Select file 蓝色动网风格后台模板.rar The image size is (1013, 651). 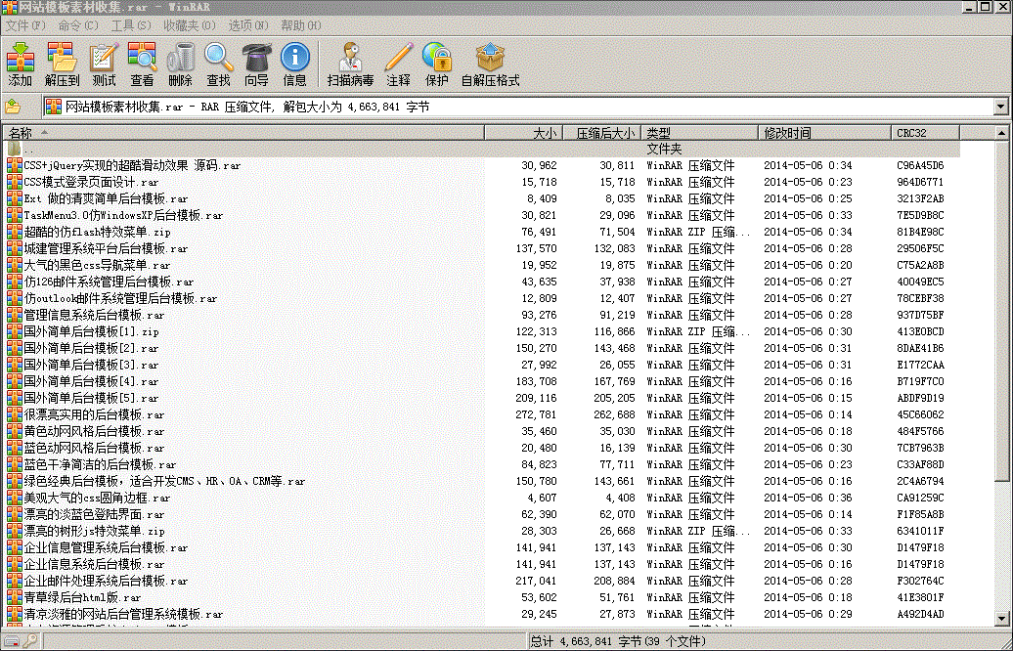[94, 449]
